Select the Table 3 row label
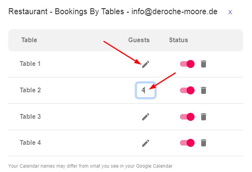Image resolution: width=252 pixels, height=172 pixels. (x=30, y=116)
